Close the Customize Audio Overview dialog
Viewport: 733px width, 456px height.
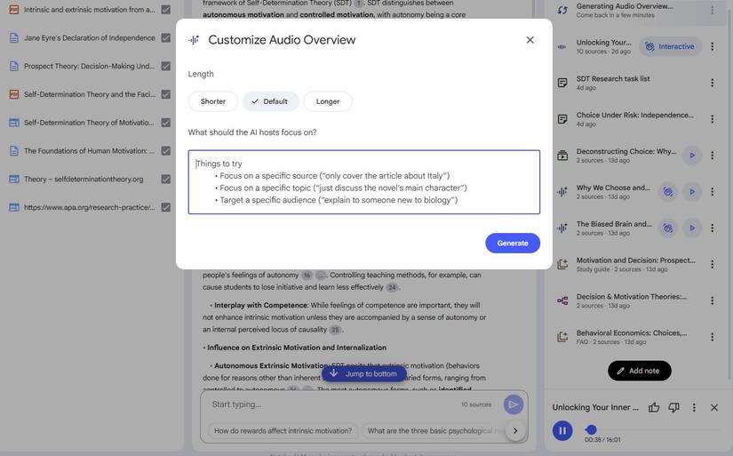tap(530, 40)
